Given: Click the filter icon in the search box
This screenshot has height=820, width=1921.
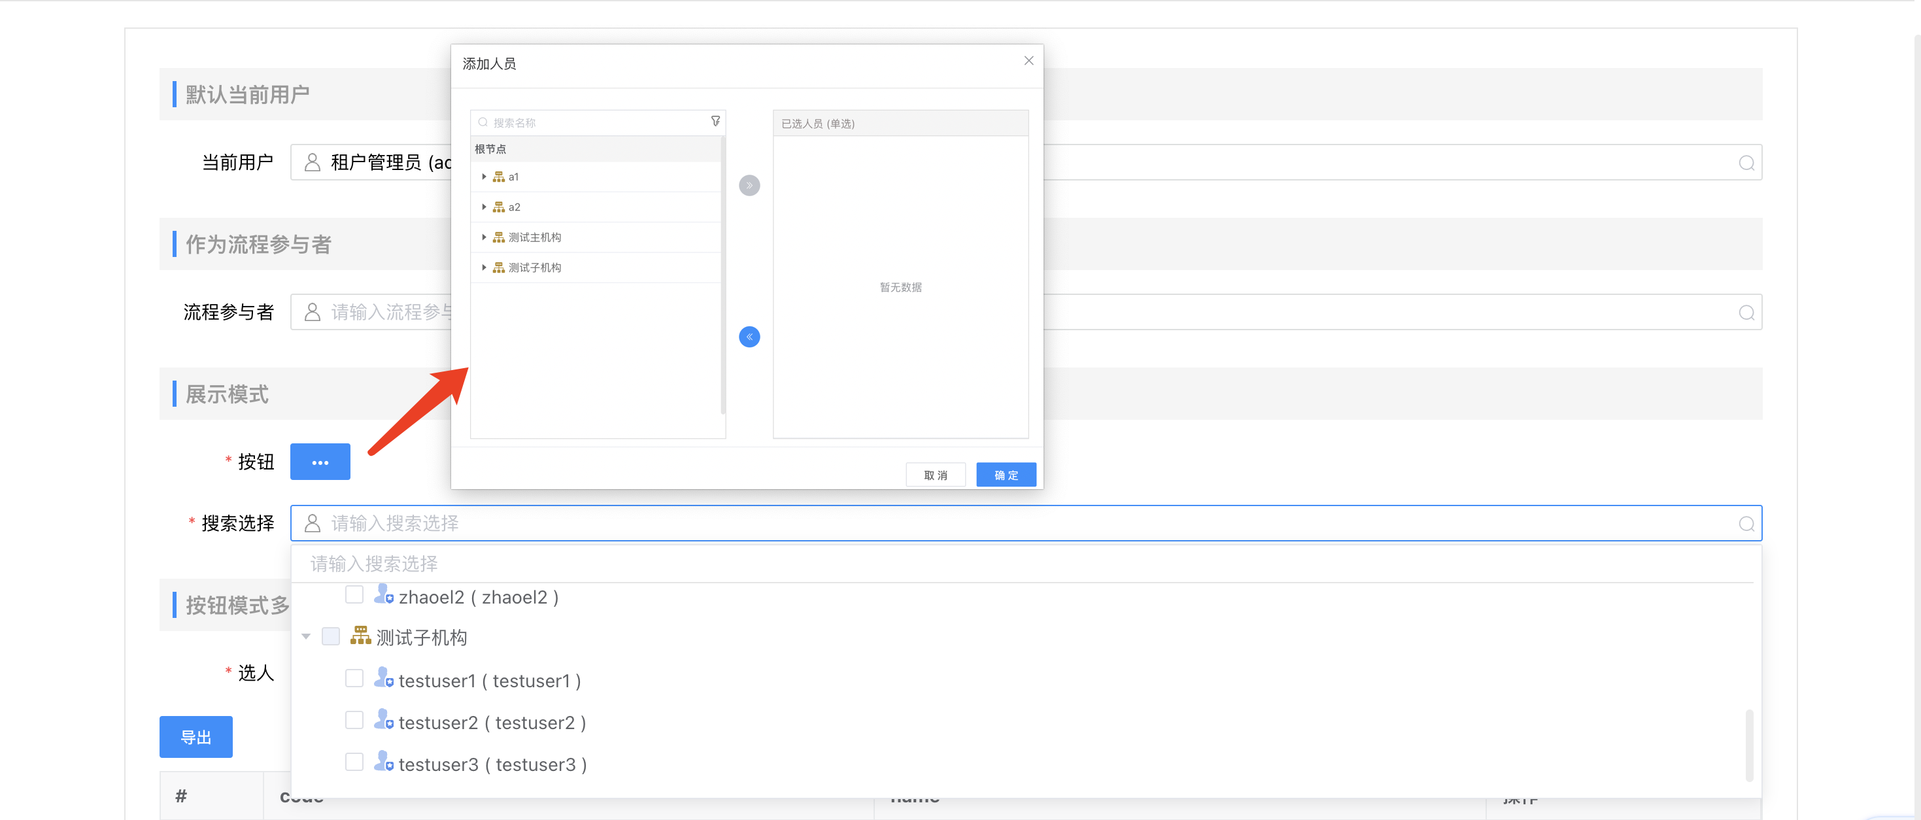Looking at the screenshot, I should tap(715, 122).
